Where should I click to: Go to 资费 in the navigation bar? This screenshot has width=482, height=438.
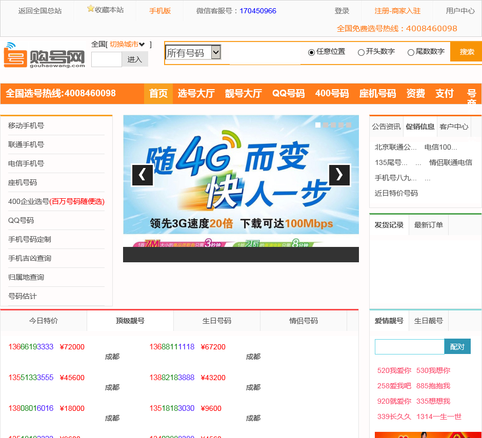(416, 93)
